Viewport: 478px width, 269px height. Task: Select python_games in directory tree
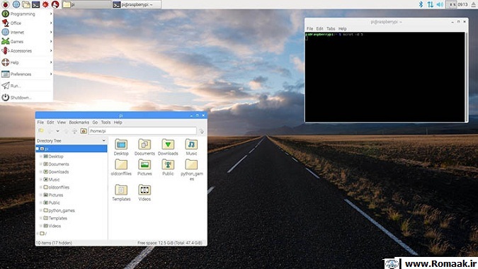(x=62, y=210)
